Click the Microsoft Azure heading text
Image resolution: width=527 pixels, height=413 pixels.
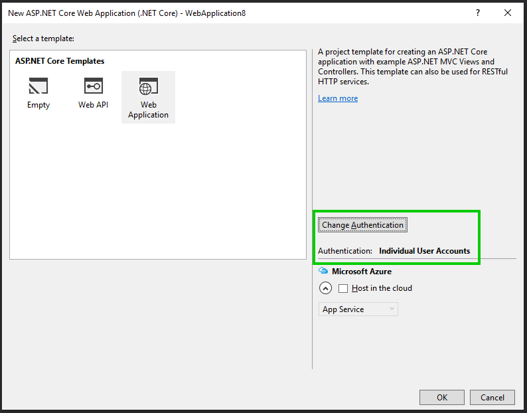coord(362,272)
